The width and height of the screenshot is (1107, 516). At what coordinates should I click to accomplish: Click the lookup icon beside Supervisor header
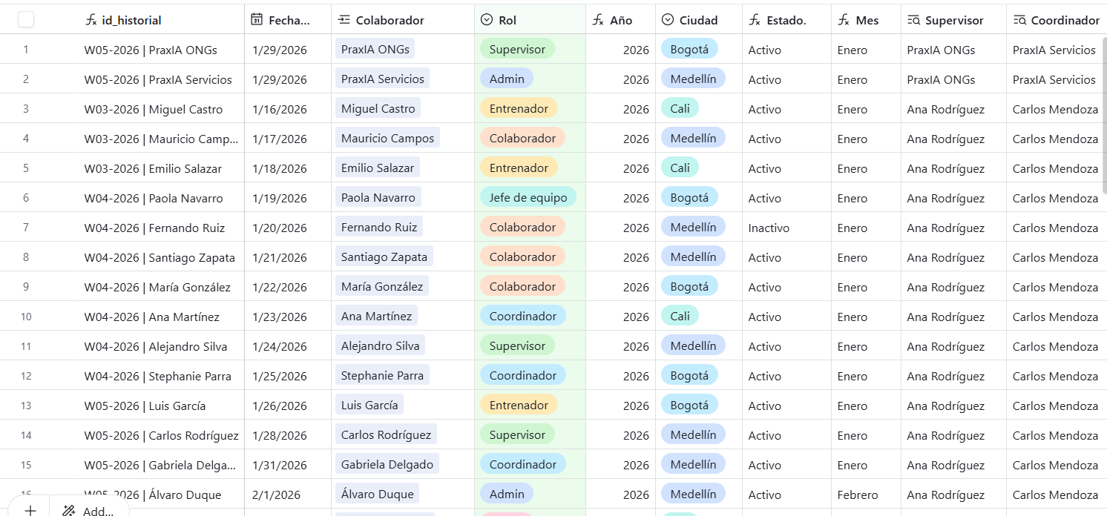[x=913, y=20]
